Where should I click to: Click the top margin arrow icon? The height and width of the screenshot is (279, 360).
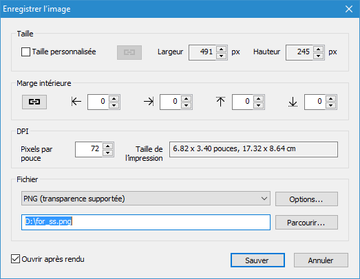point(221,101)
